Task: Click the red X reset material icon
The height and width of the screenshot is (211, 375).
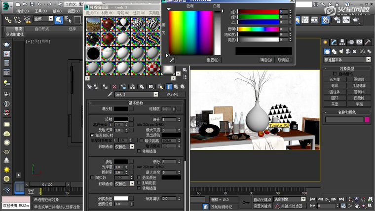Action: (114, 86)
